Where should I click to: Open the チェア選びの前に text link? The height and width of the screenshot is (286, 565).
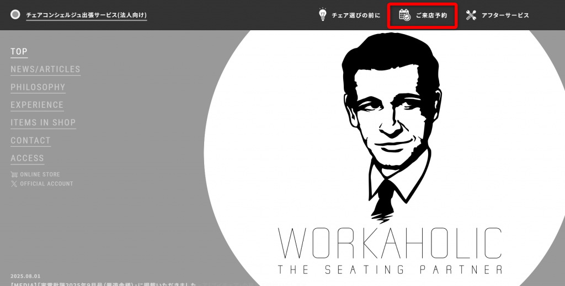click(x=356, y=15)
